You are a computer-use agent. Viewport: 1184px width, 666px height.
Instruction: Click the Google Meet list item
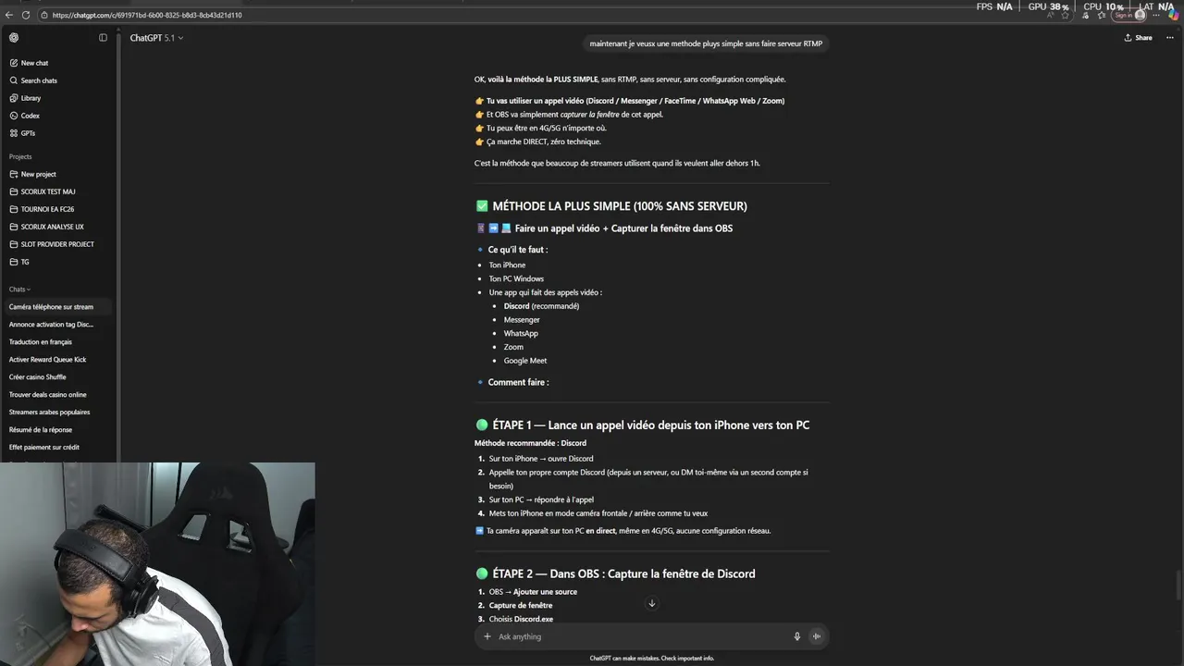pyautogui.click(x=525, y=361)
